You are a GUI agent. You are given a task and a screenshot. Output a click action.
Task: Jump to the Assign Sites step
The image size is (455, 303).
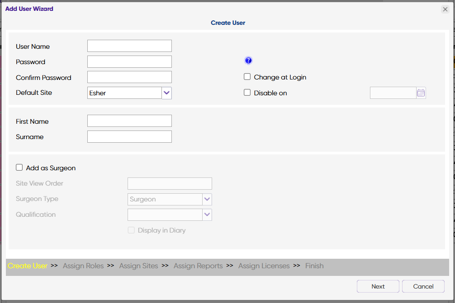point(139,266)
